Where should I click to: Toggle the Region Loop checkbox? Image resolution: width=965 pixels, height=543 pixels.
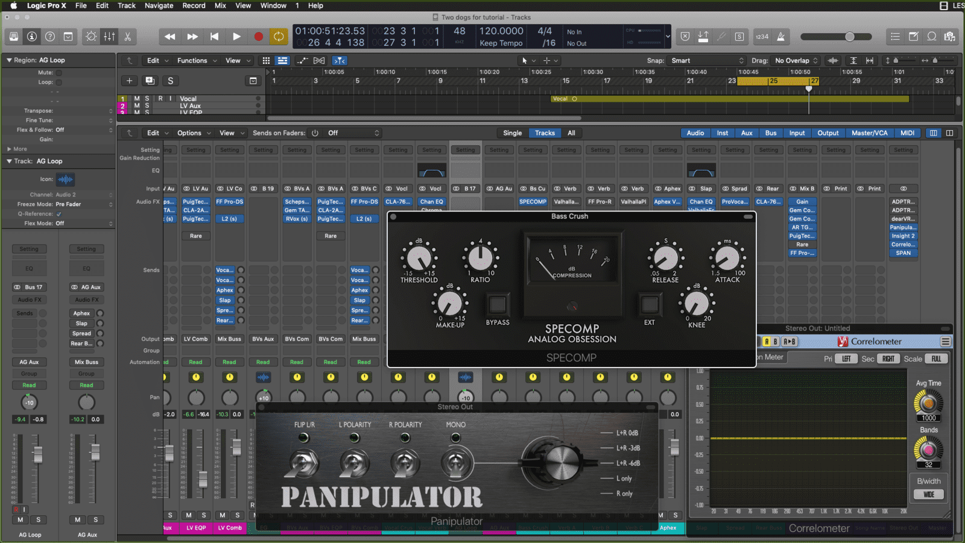(59, 83)
